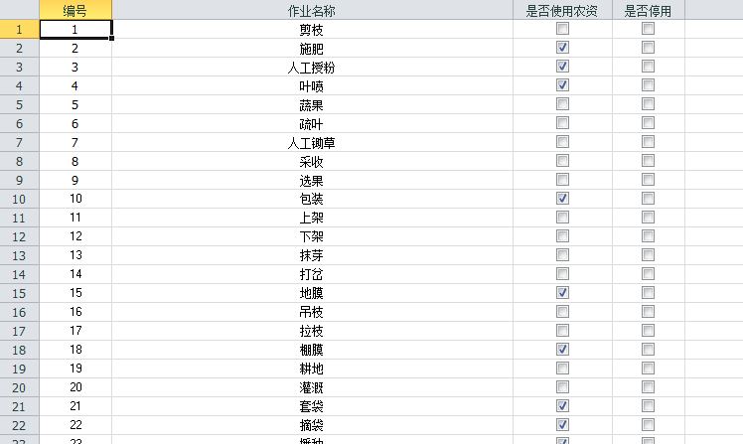Image resolution: width=743 pixels, height=444 pixels.
Task: Click 编号 cell with value 1
Action: coord(75,30)
